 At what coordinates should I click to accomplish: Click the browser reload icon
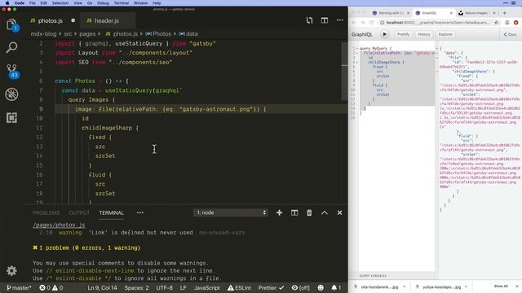(372, 23)
